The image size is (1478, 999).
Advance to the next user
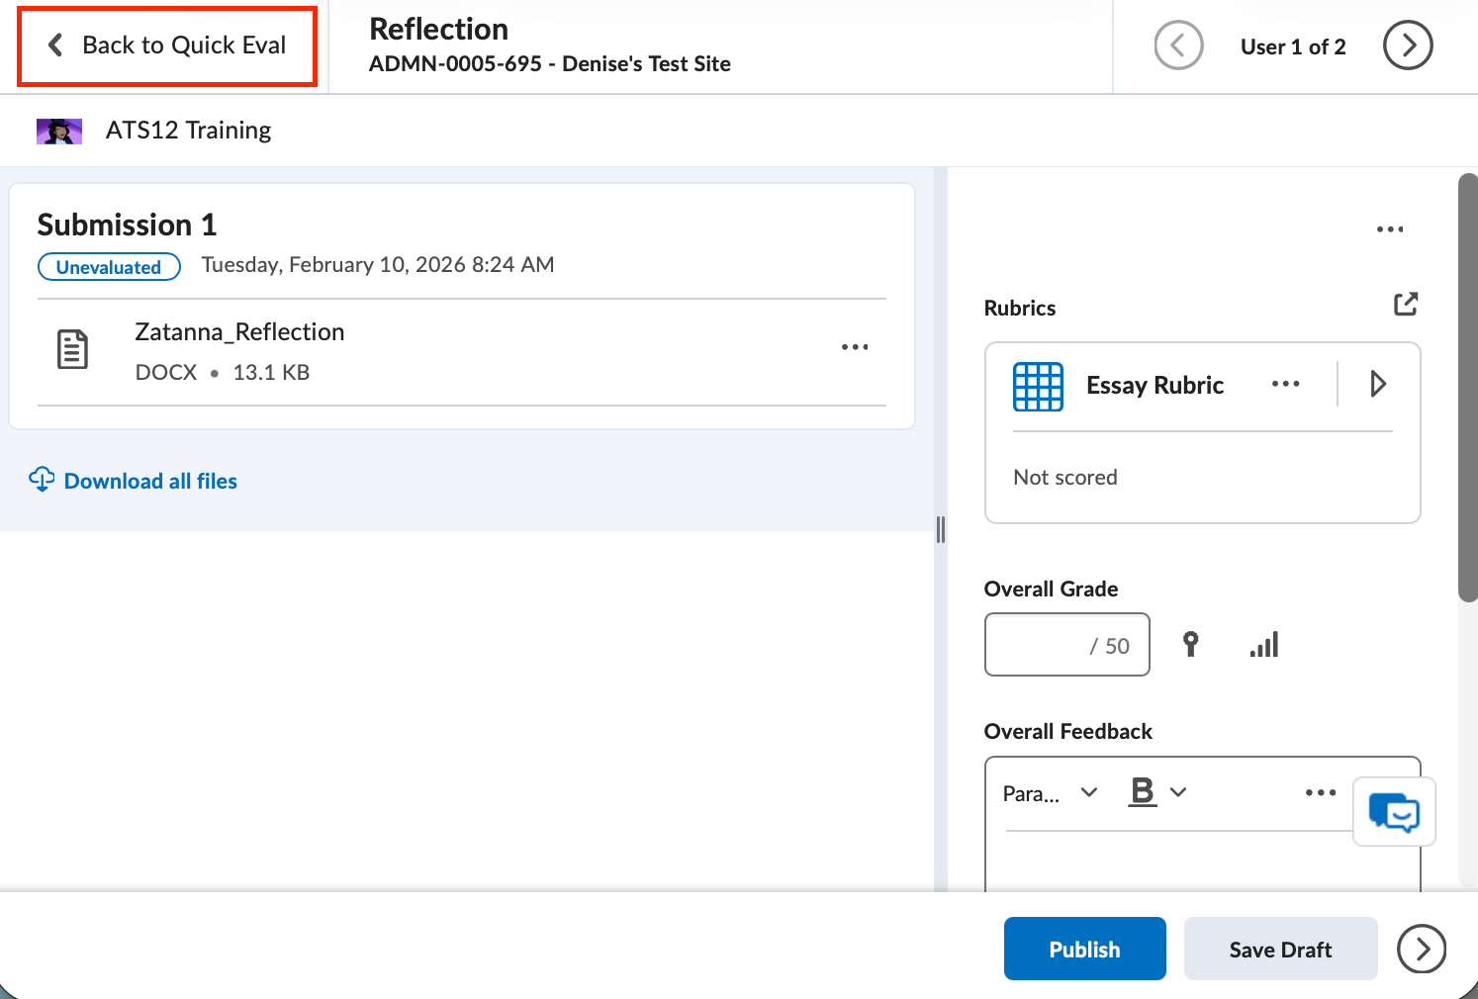tap(1407, 45)
